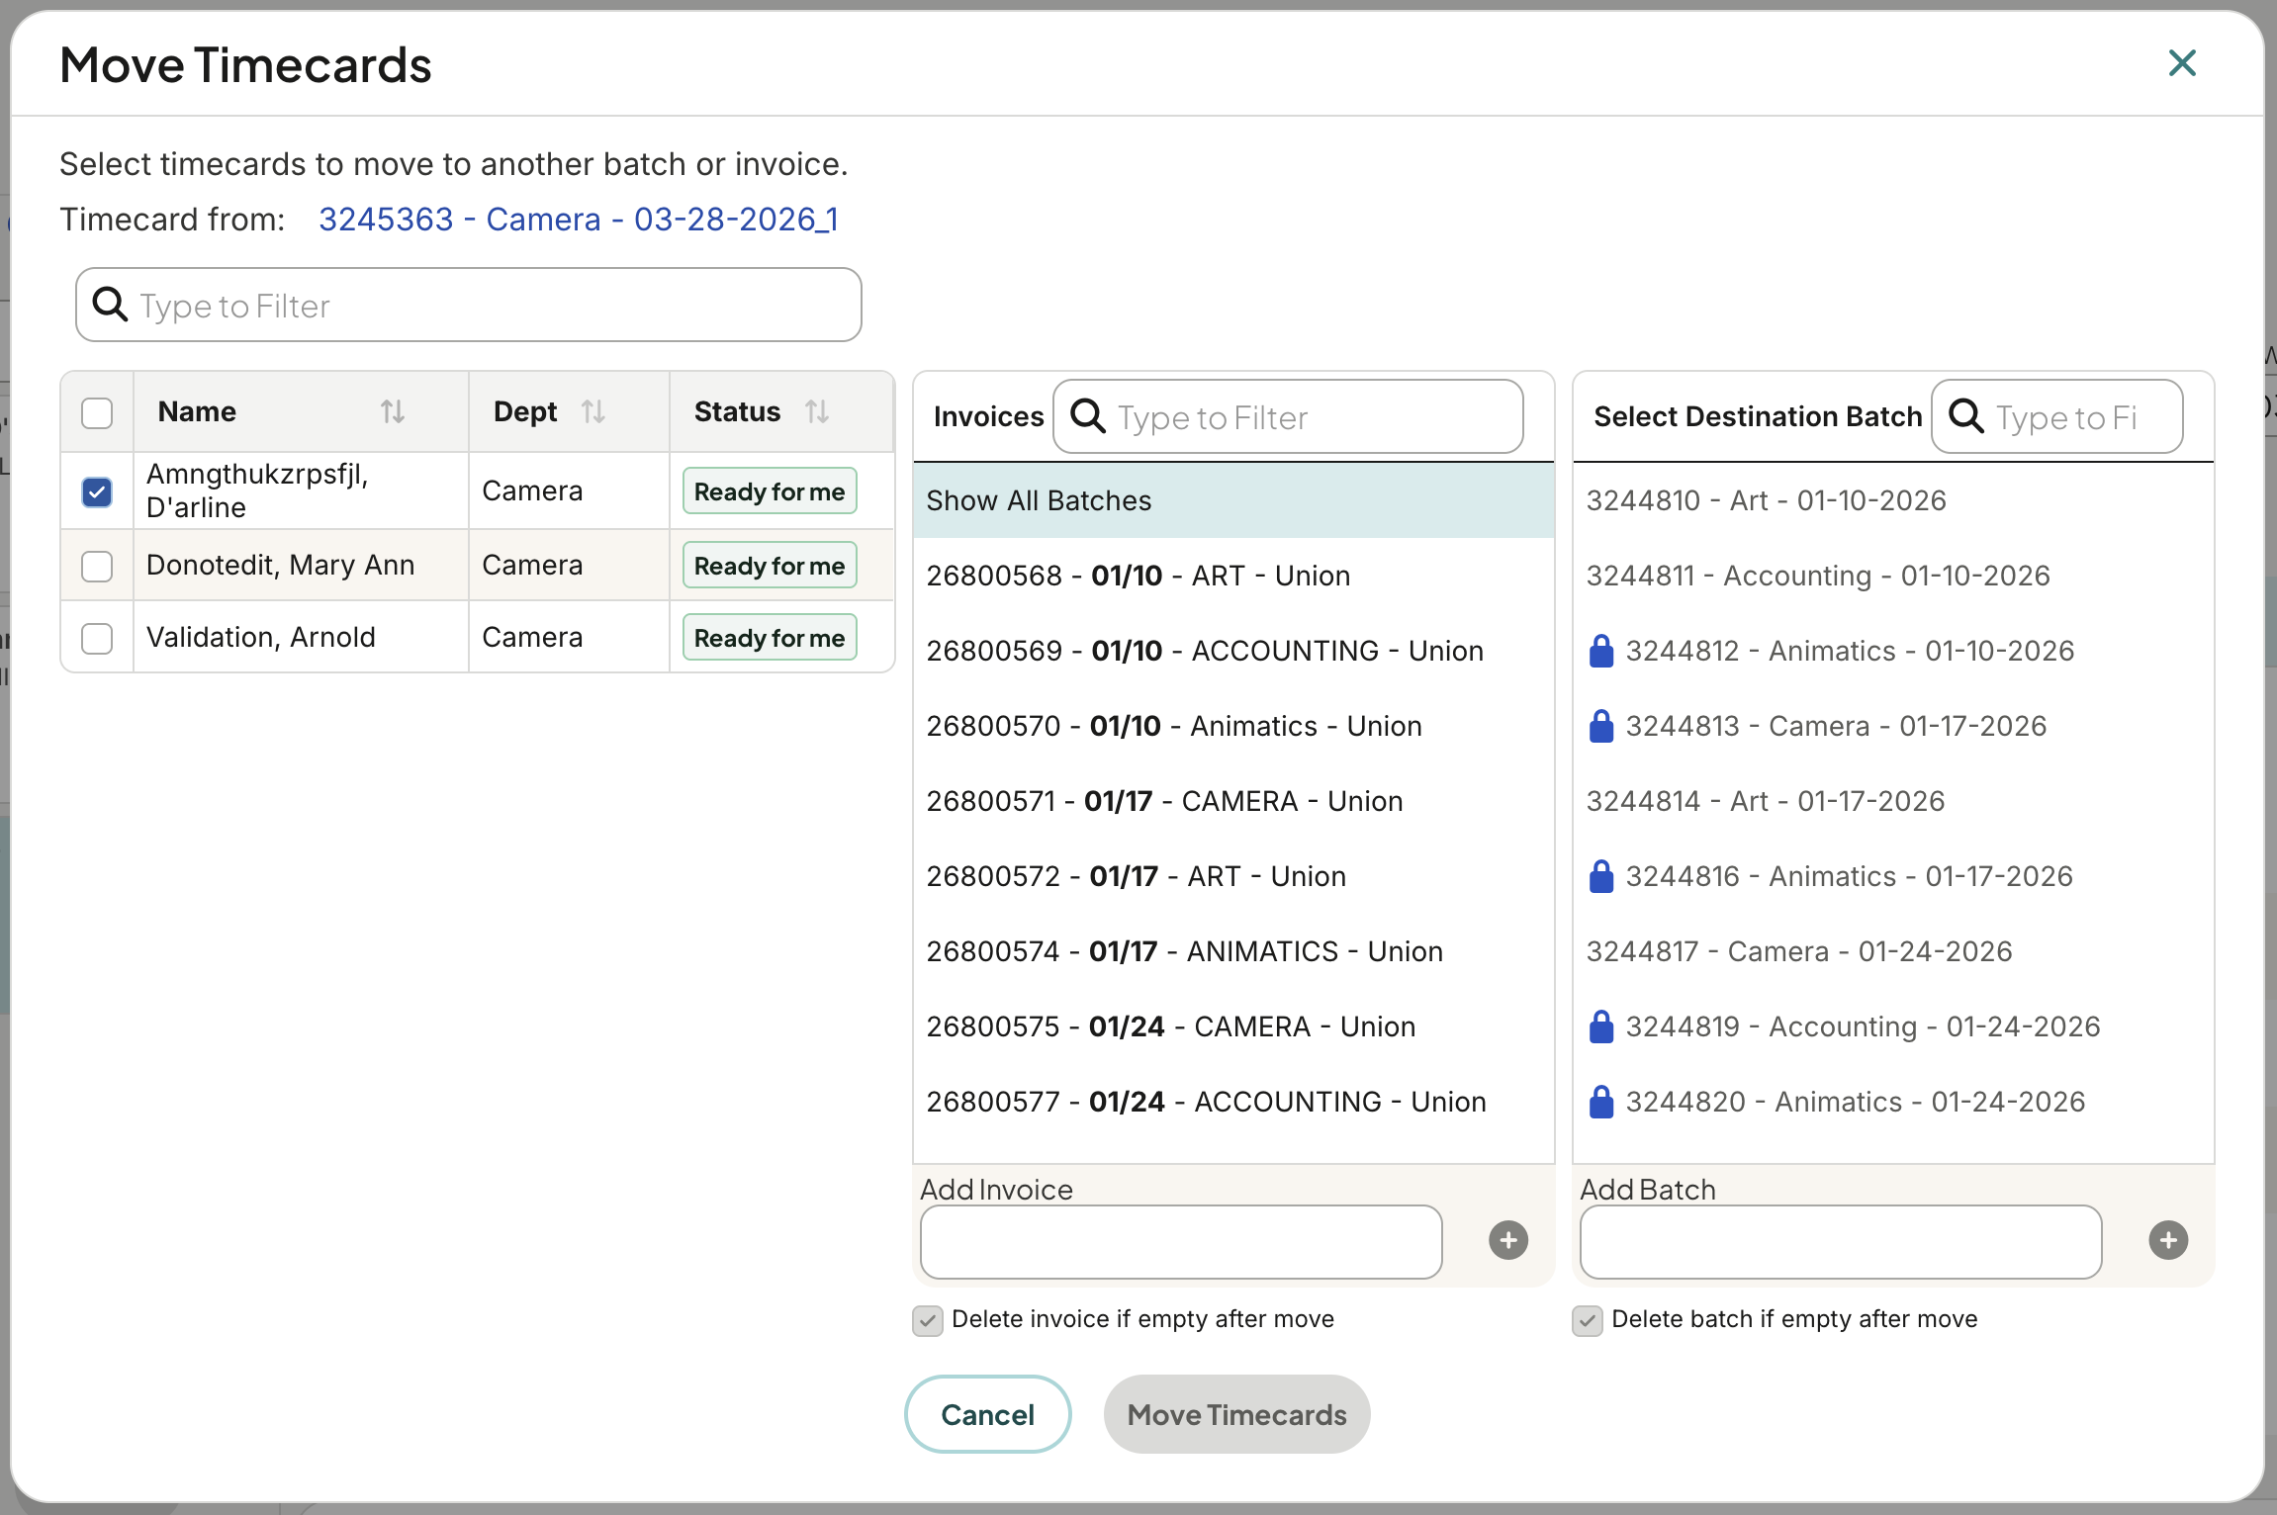Click the Add Invoice text field
This screenshot has width=2277, height=1515.
1181,1241
